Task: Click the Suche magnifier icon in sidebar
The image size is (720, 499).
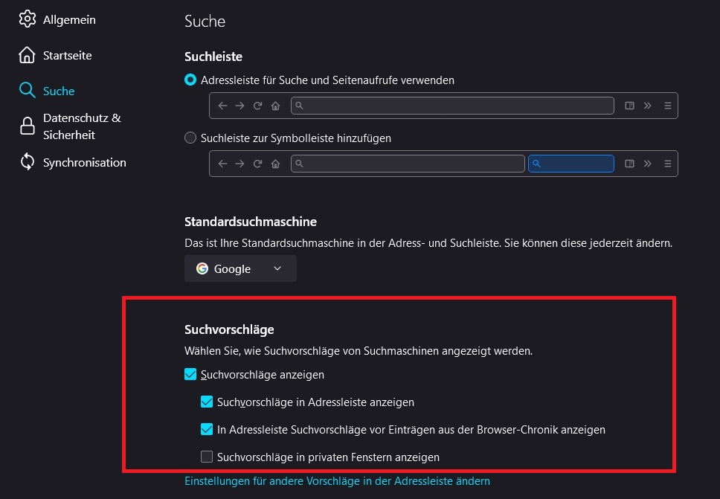Action: coord(28,91)
